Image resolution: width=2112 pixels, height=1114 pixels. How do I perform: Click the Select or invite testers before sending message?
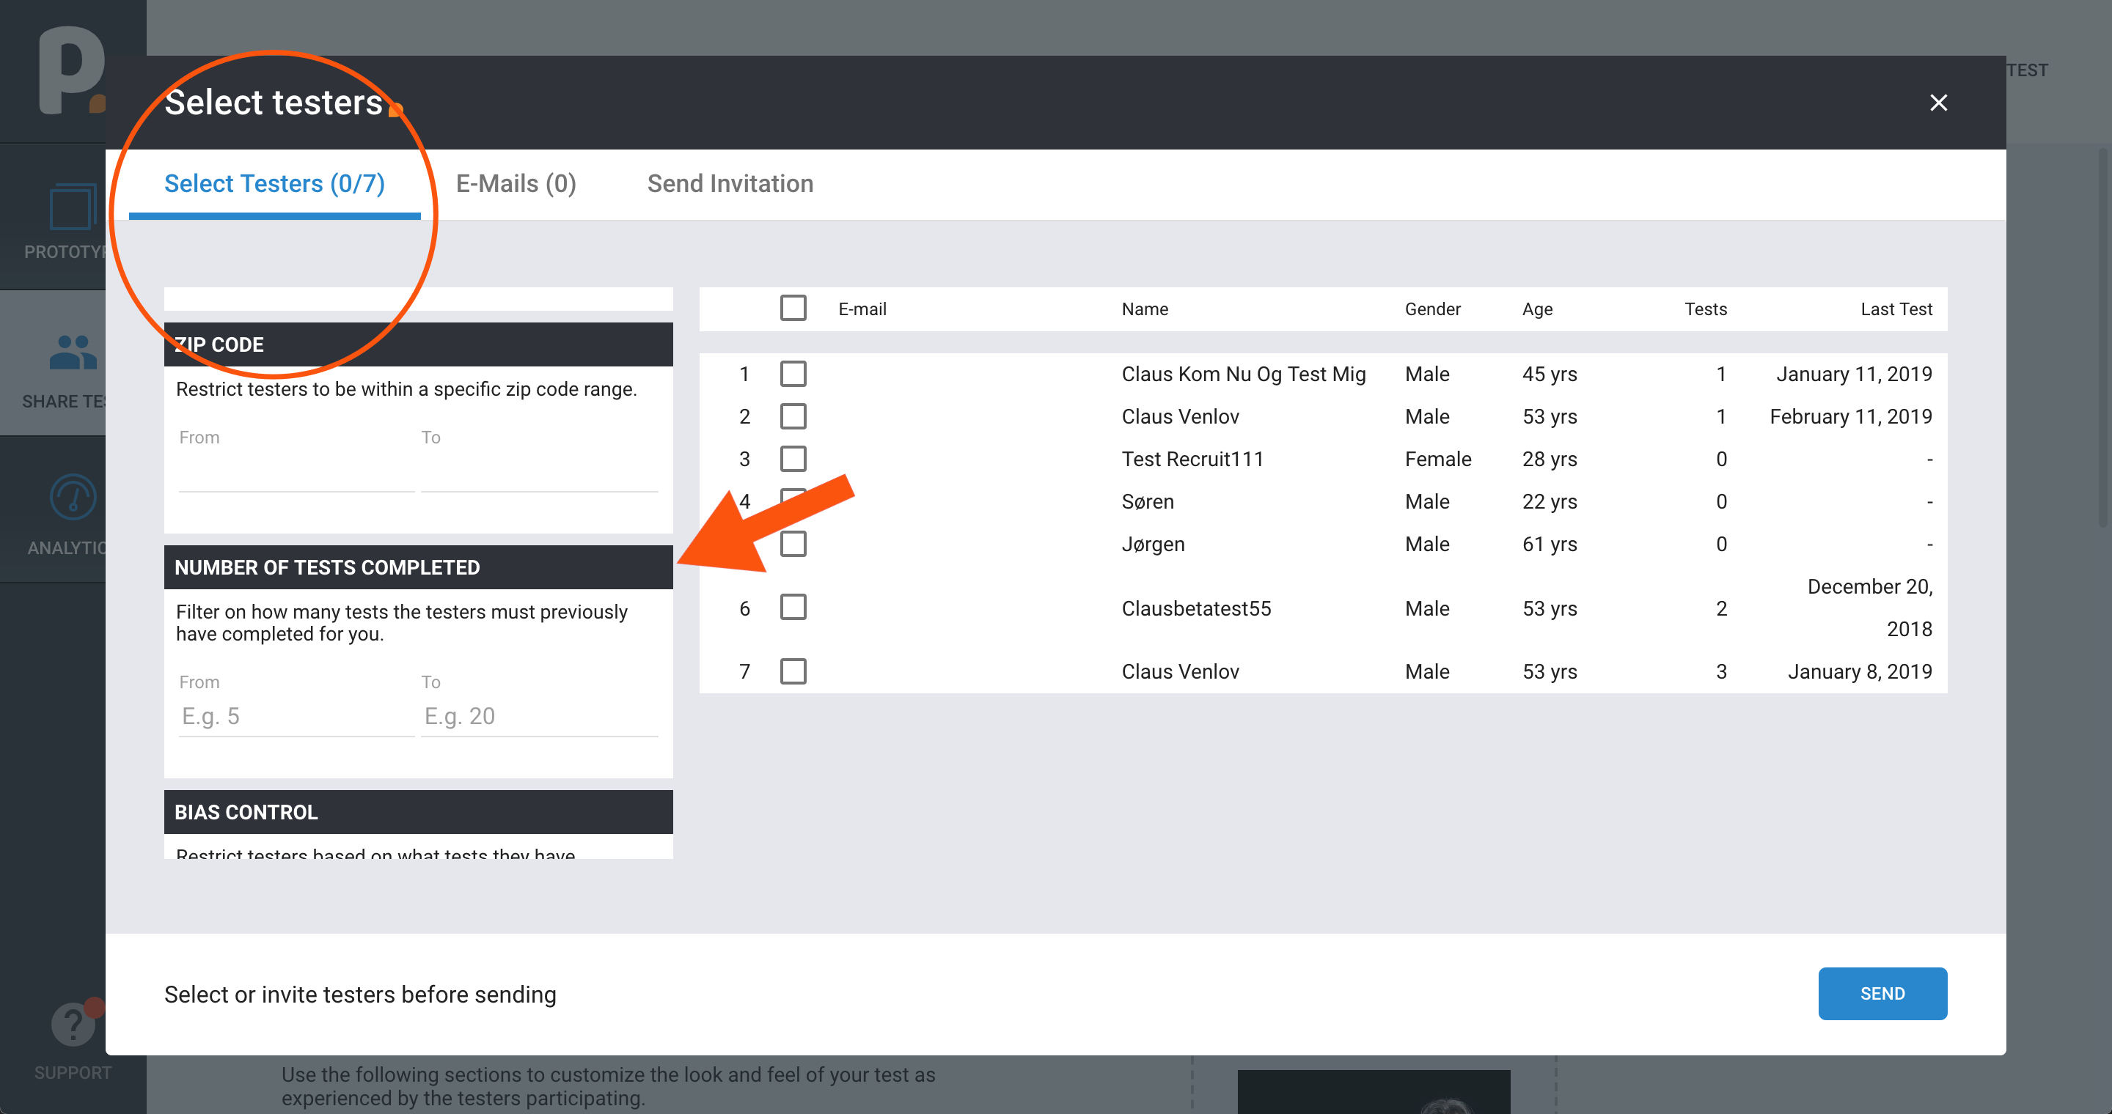click(x=360, y=995)
